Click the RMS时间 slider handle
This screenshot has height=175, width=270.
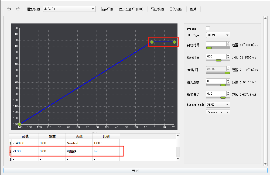[227, 73]
